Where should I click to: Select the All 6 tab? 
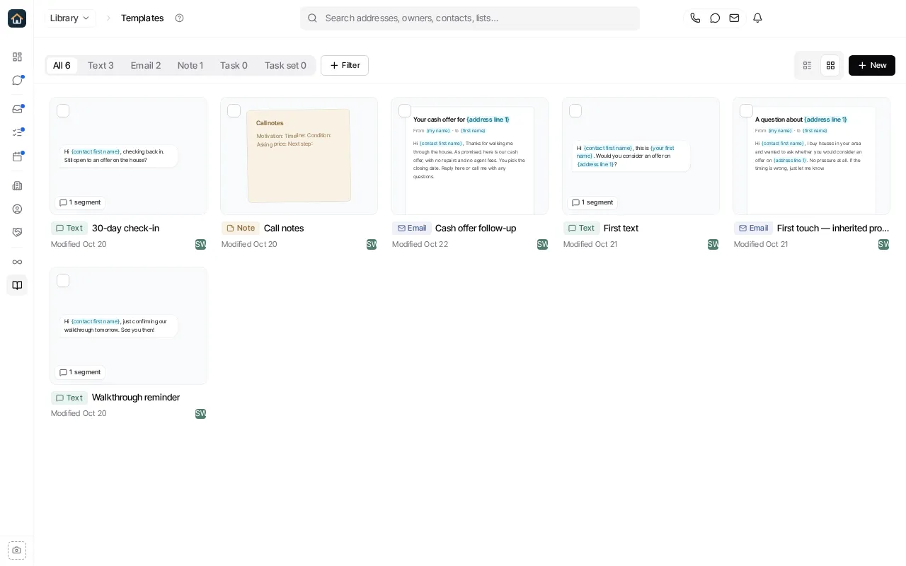[62, 65]
